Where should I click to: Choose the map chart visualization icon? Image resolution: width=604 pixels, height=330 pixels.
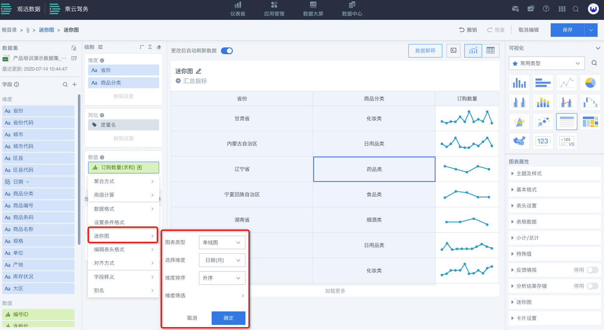[x=519, y=141]
